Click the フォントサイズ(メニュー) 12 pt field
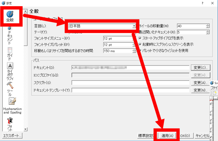 [118, 39]
